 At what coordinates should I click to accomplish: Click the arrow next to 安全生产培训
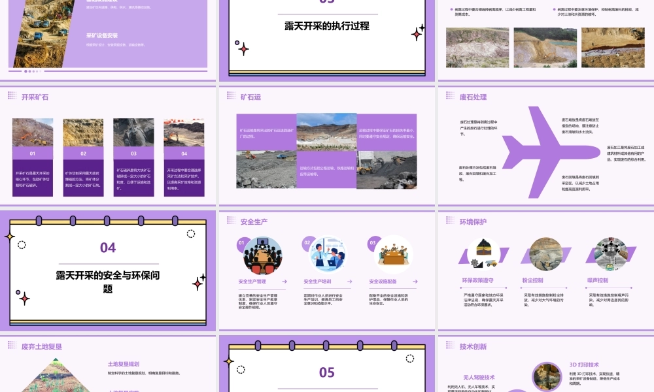[349, 282]
